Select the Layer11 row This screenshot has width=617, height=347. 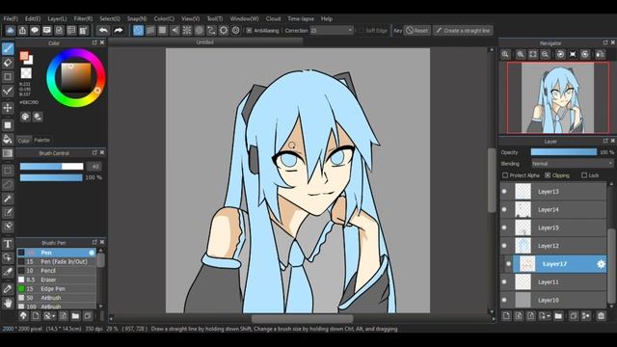[553, 282]
